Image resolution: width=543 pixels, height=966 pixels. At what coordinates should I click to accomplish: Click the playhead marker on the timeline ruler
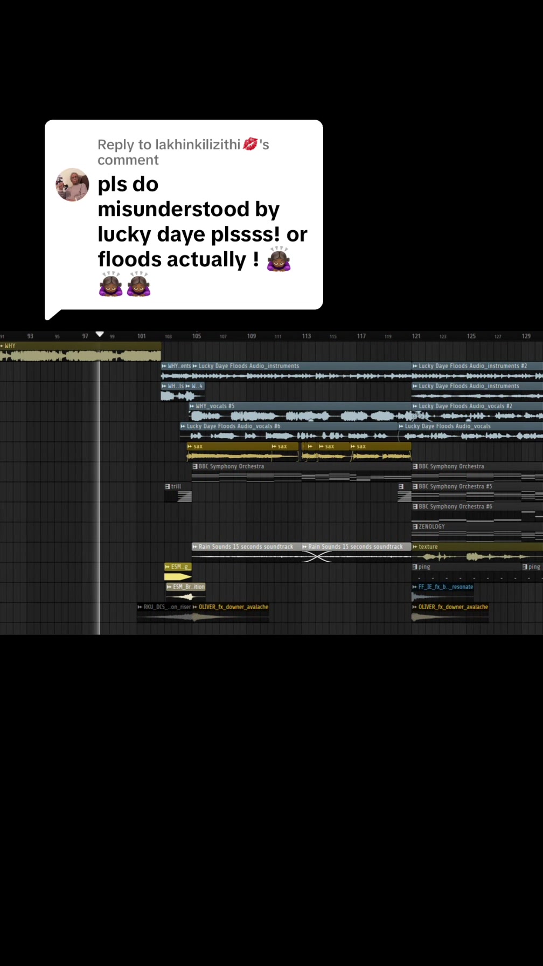[x=100, y=334]
